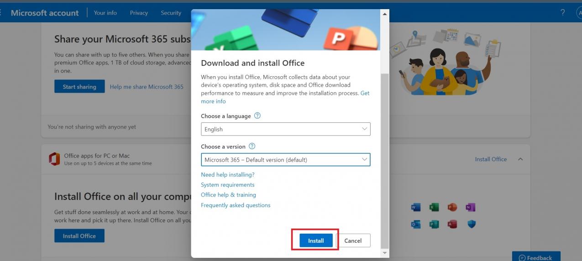Screen dimensions: 582x261
Task: Open Help me share Microsoft 365 link
Action: click(x=147, y=87)
